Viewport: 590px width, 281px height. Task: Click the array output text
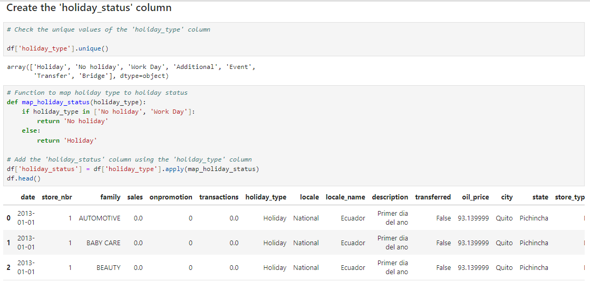click(131, 72)
